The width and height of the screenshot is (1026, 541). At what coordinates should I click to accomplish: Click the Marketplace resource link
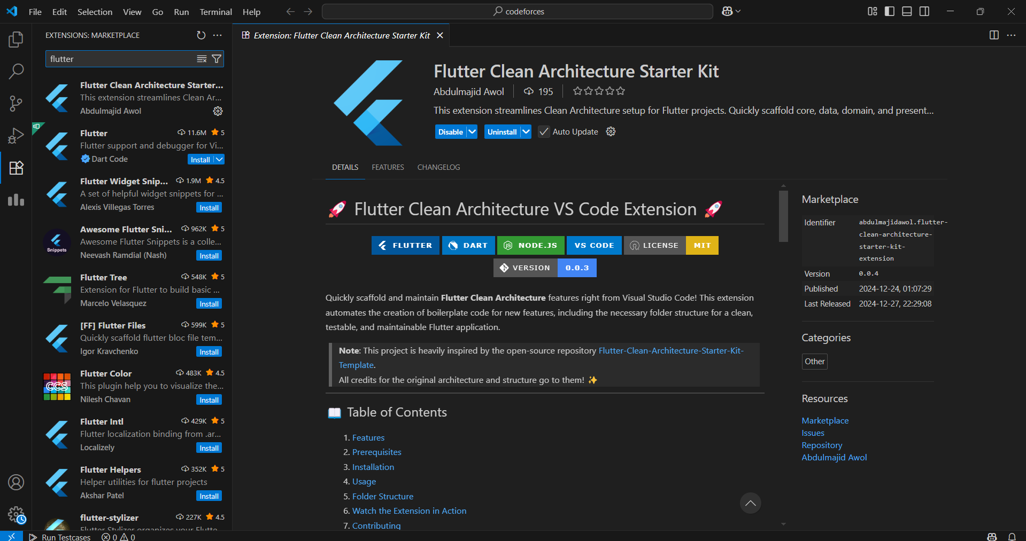[x=825, y=421]
